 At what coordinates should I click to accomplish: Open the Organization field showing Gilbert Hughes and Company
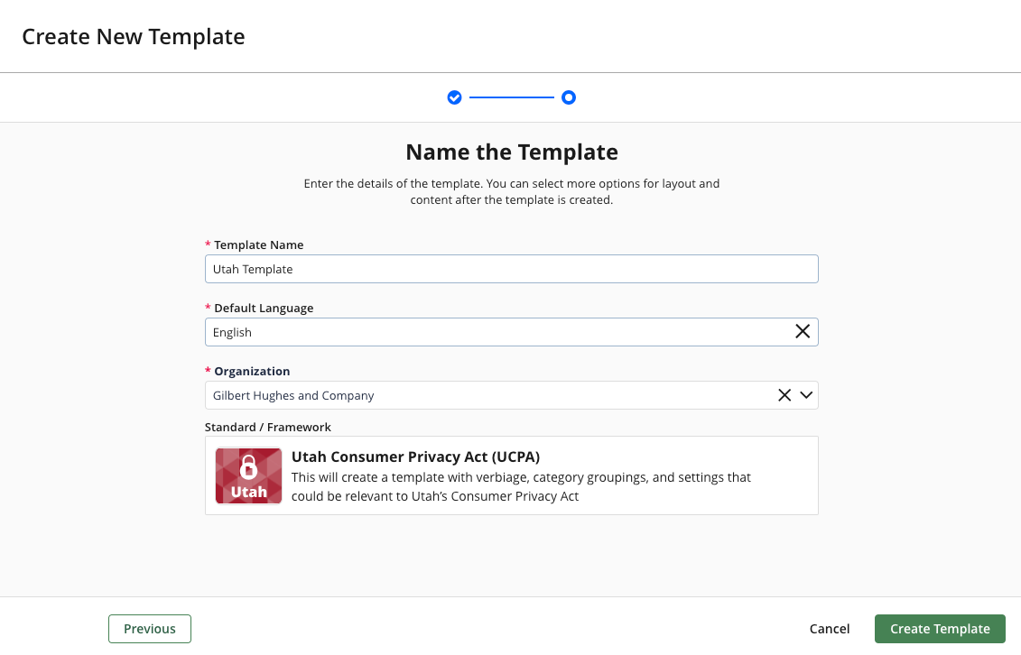[487, 395]
